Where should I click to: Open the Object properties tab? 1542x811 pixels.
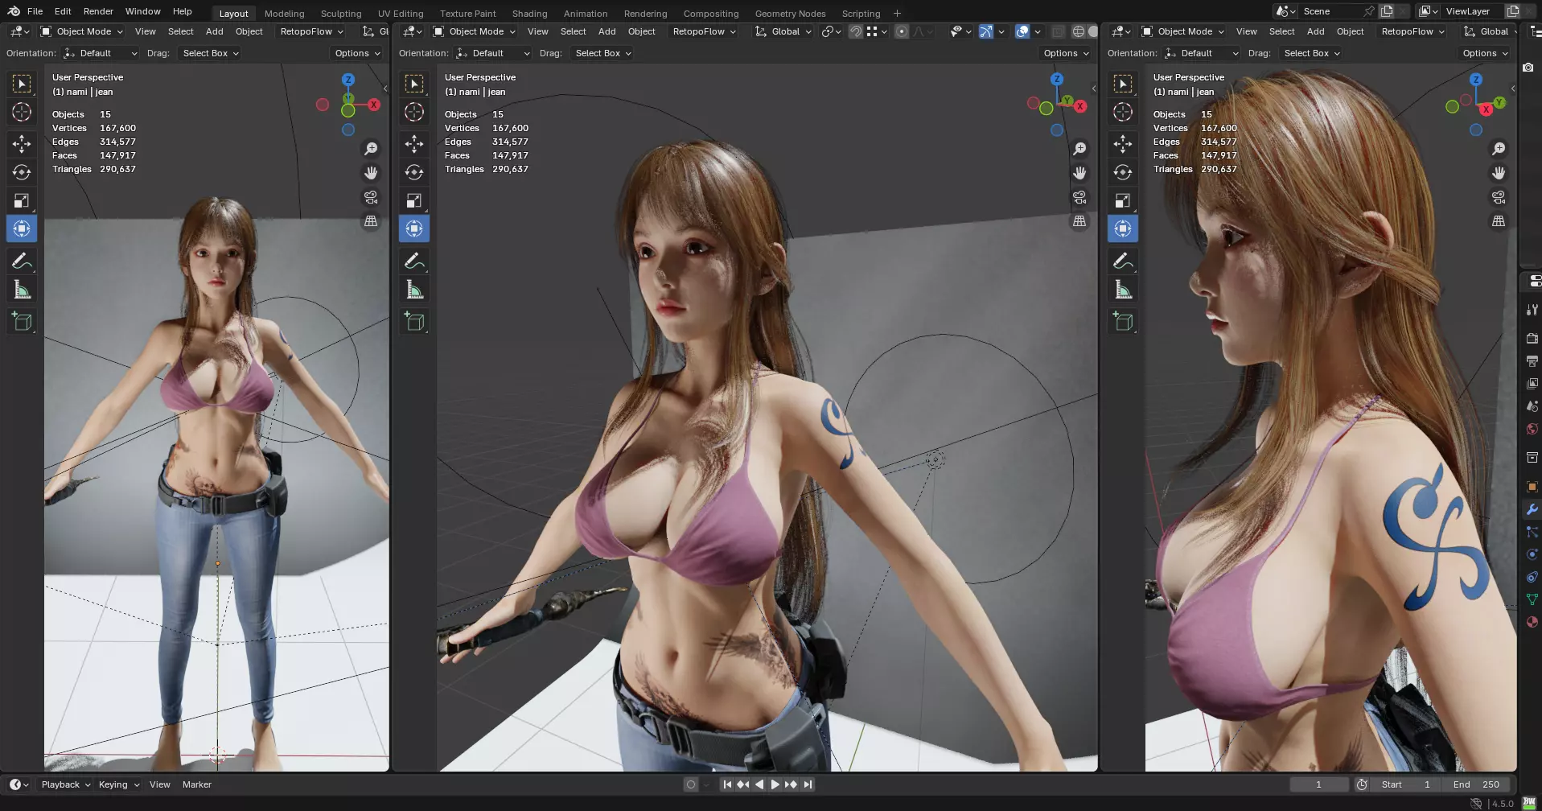(1532, 487)
